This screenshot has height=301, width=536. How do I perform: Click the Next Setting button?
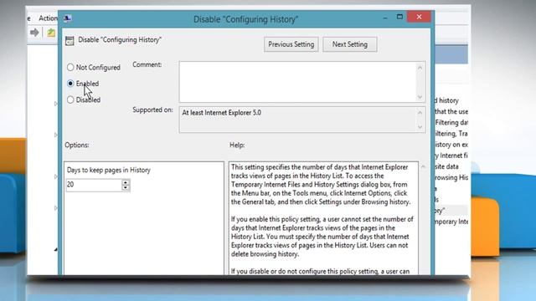point(350,44)
